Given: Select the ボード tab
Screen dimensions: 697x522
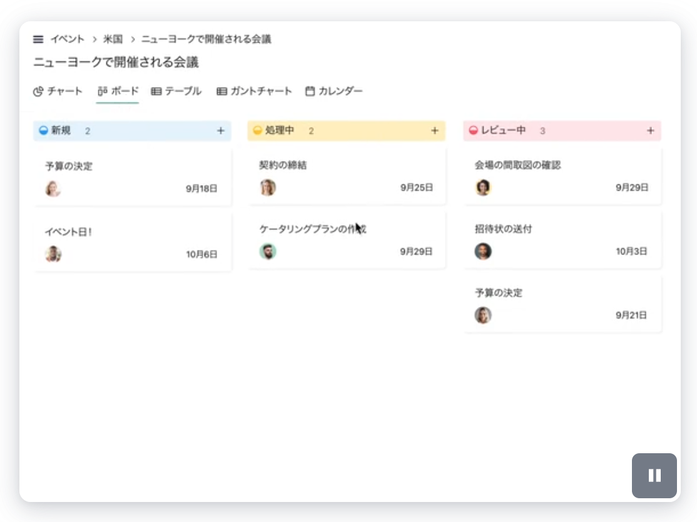Looking at the screenshot, I should [118, 91].
